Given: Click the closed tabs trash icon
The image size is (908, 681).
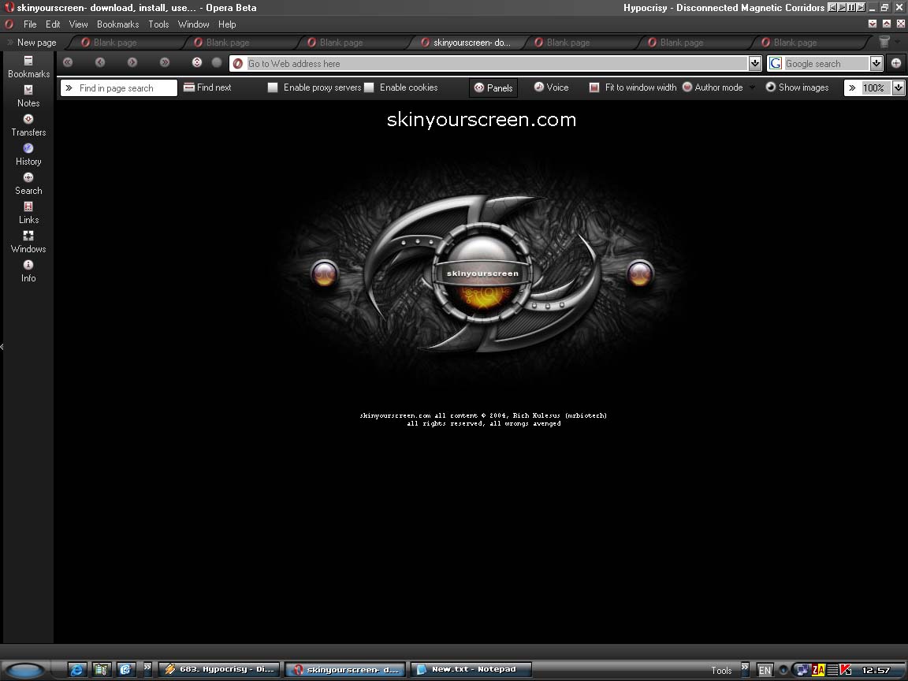Looking at the screenshot, I should coord(884,43).
